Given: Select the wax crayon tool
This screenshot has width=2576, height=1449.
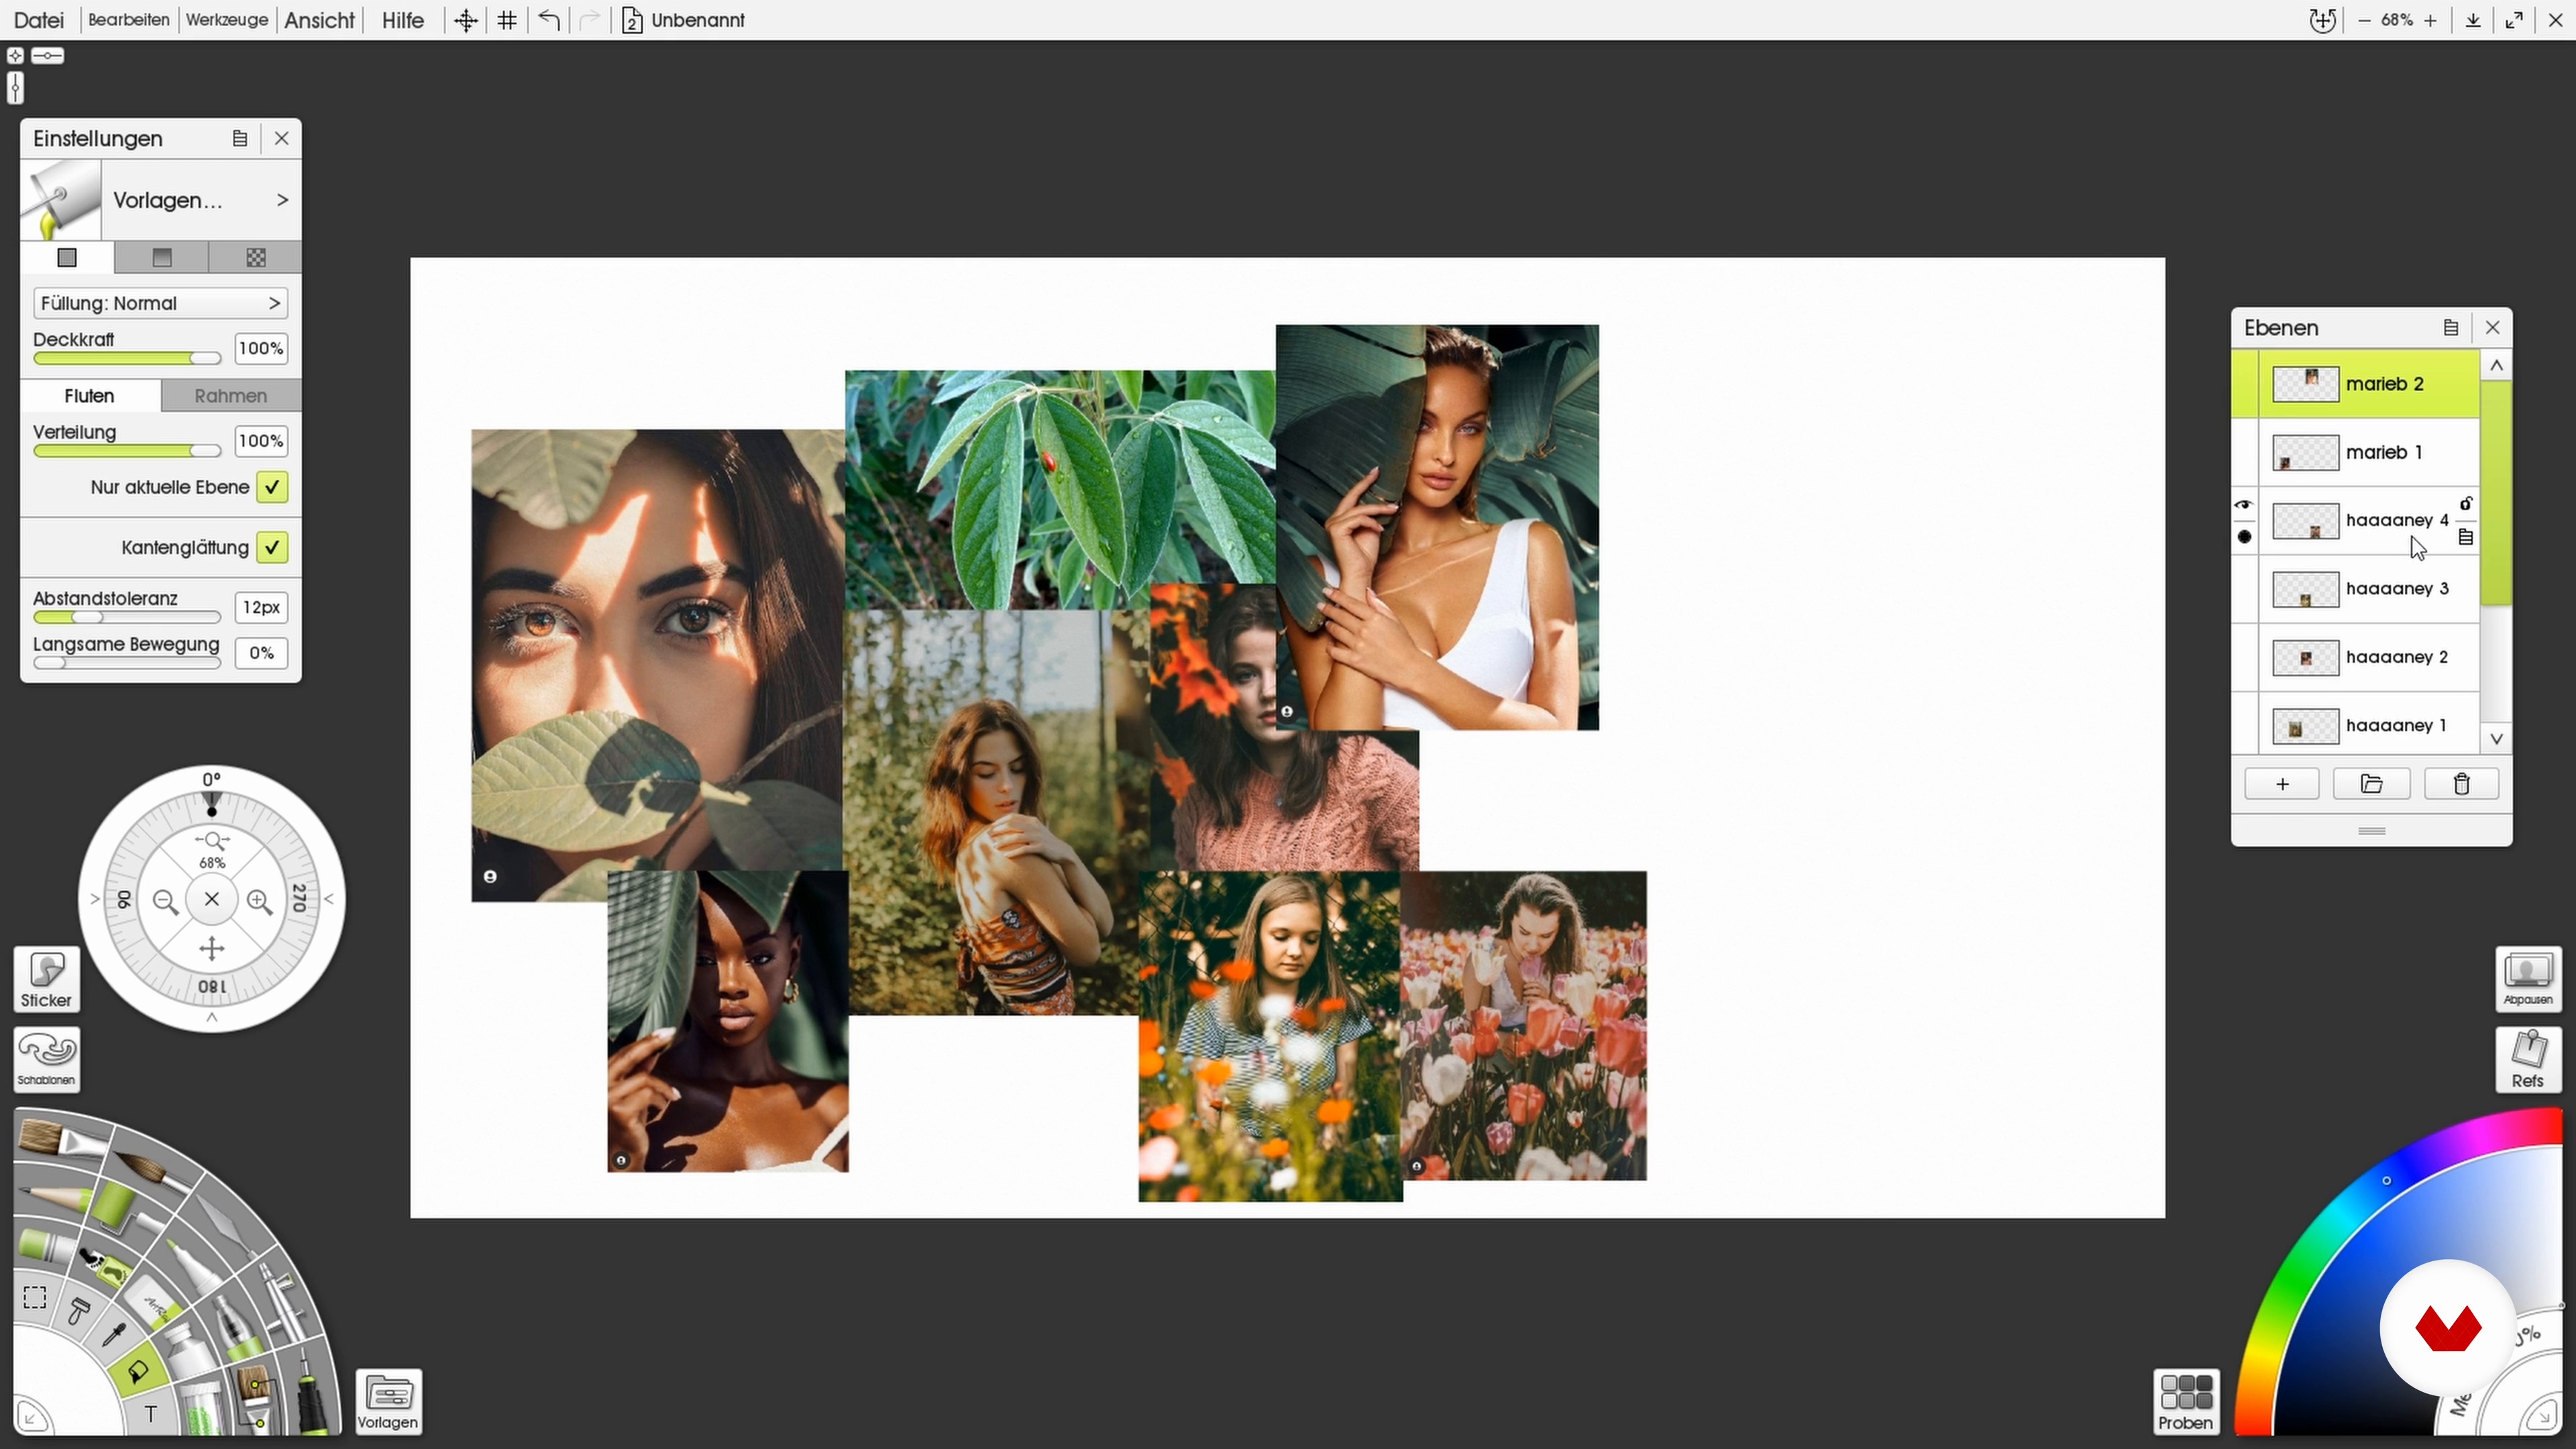Looking at the screenshot, I should 45,1245.
